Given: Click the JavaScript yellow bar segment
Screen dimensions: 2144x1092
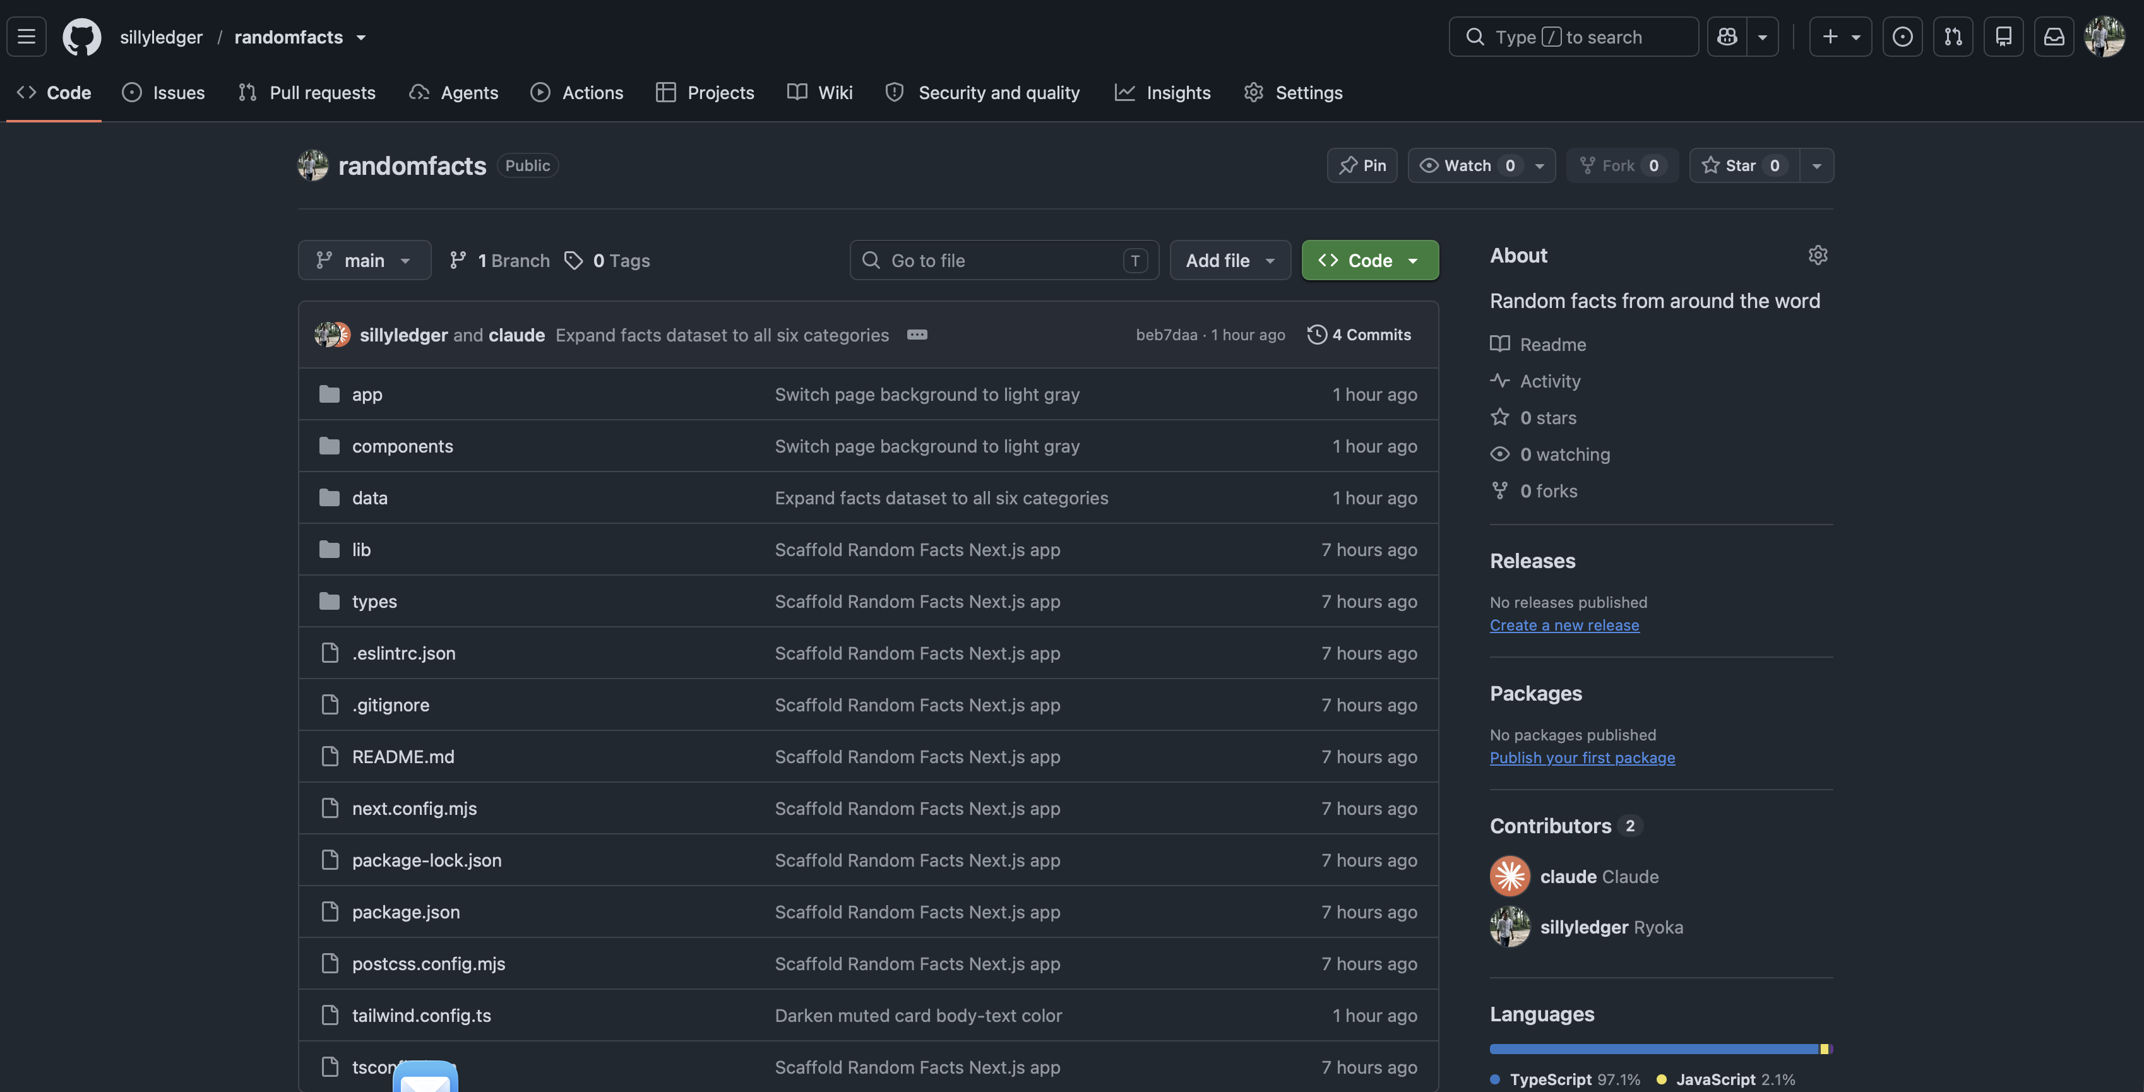Looking at the screenshot, I should coord(1825,1048).
